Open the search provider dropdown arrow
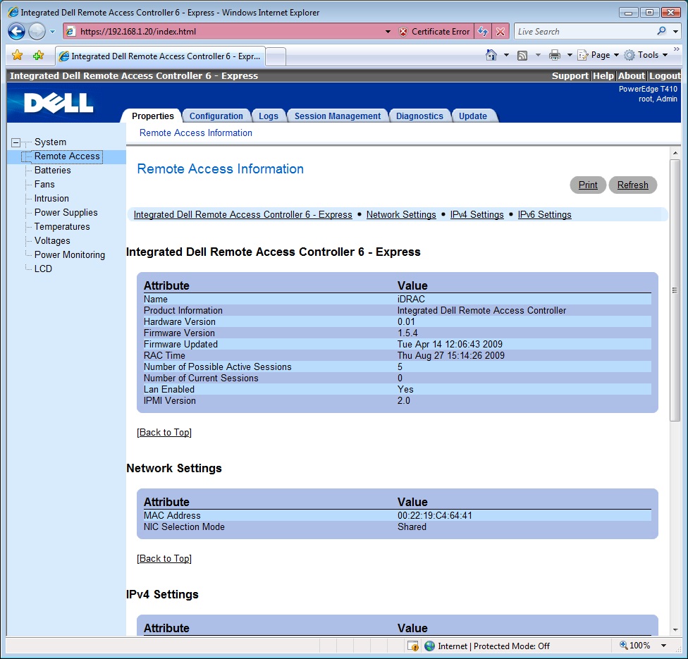This screenshot has height=659, width=688. pyautogui.click(x=676, y=32)
